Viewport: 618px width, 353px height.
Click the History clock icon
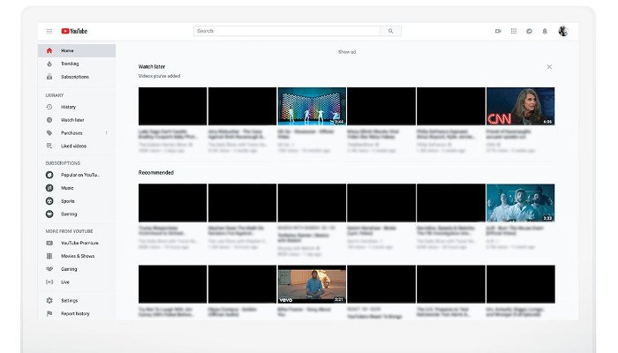pyautogui.click(x=49, y=107)
